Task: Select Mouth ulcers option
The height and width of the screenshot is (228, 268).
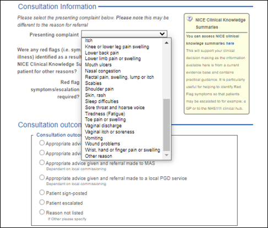Action: (x=98, y=64)
